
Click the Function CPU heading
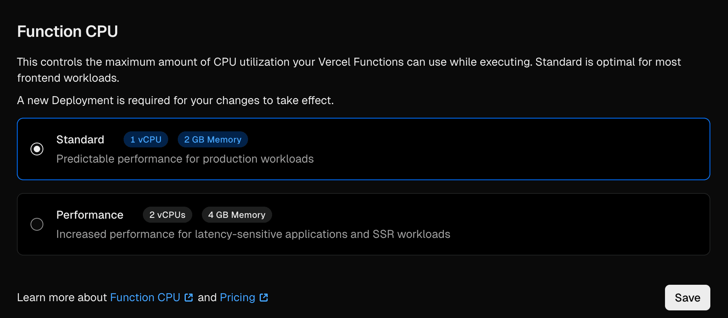coord(67,31)
